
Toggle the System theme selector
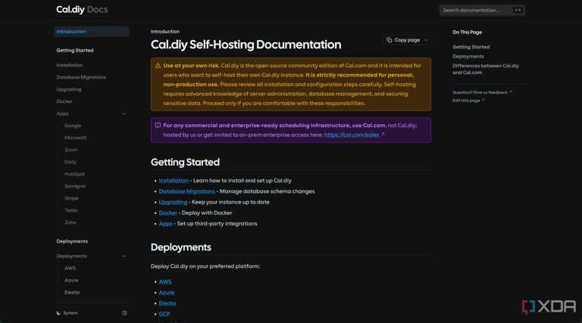tap(67, 313)
